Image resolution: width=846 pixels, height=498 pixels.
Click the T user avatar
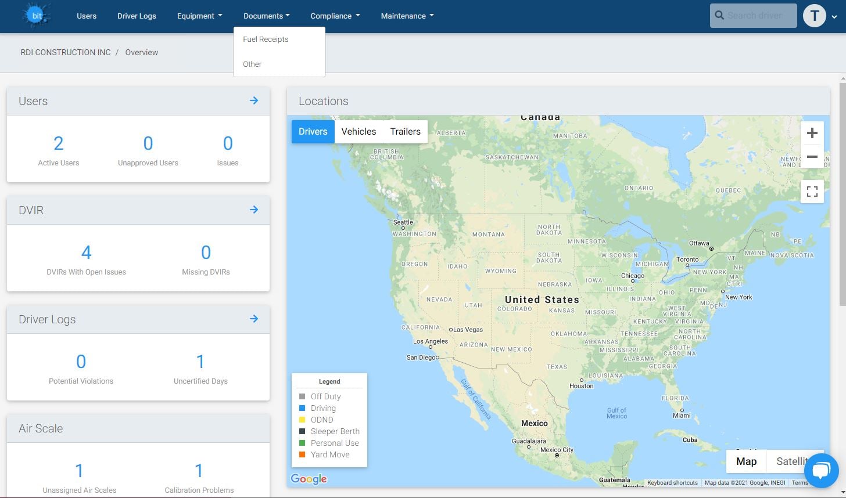815,16
